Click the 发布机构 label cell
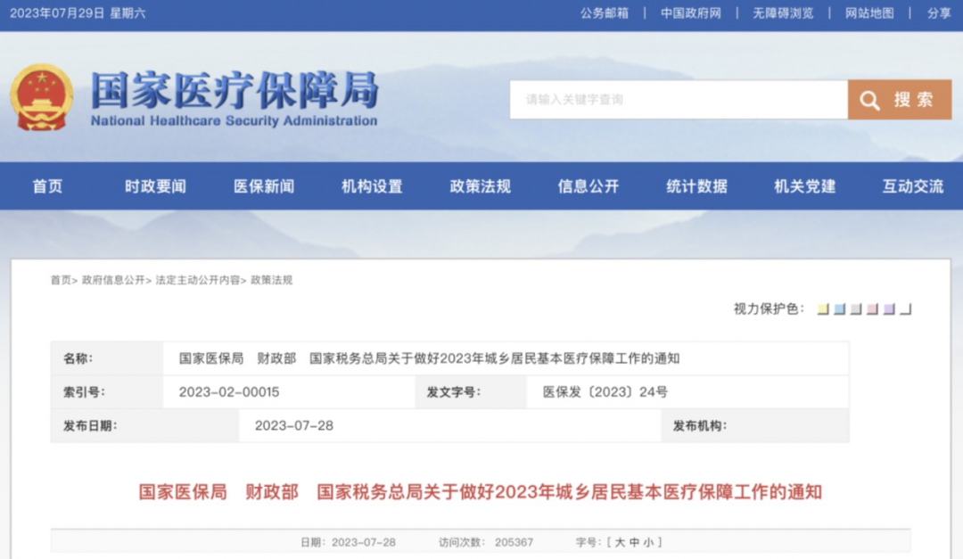Viewport: 963px width, 559px height. (755, 425)
